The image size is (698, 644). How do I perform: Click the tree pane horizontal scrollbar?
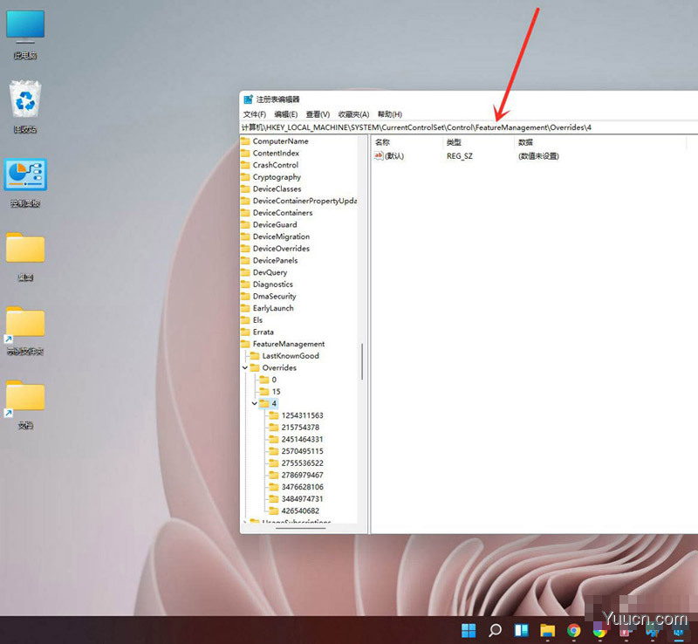coord(300,528)
